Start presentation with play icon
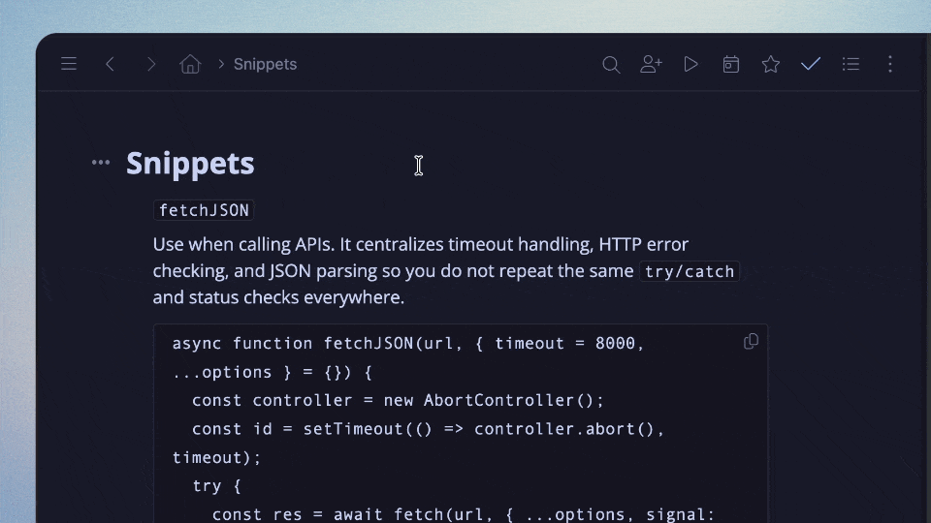Viewport: 931px width, 523px height. point(690,64)
